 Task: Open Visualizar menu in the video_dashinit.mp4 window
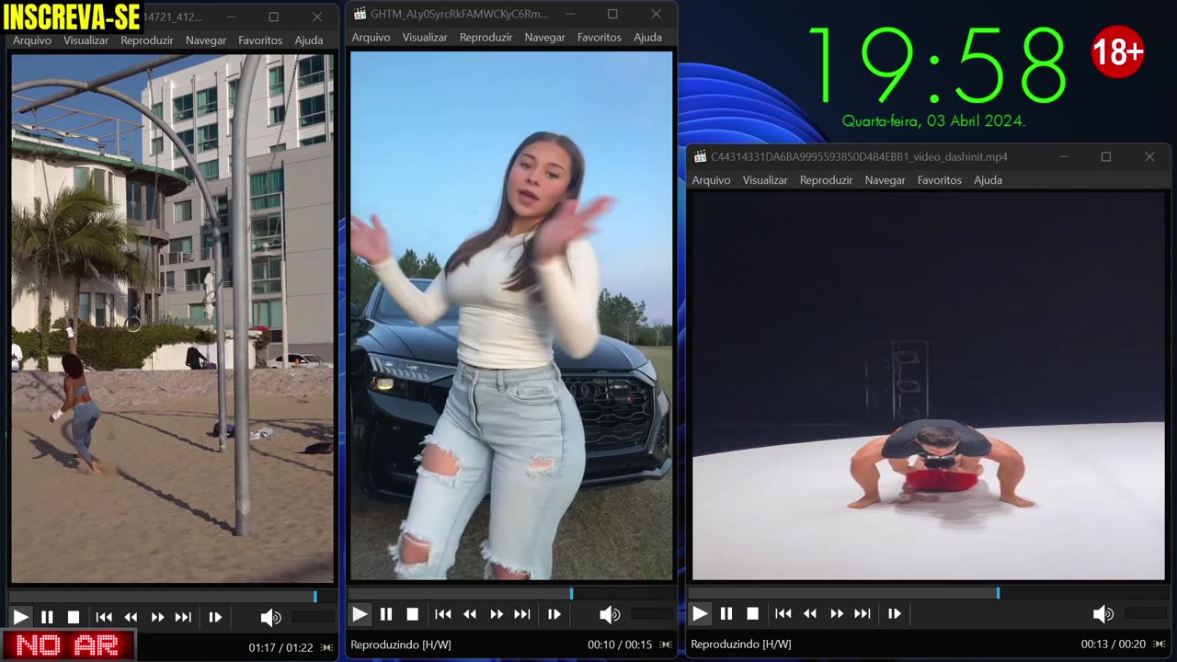pos(765,180)
